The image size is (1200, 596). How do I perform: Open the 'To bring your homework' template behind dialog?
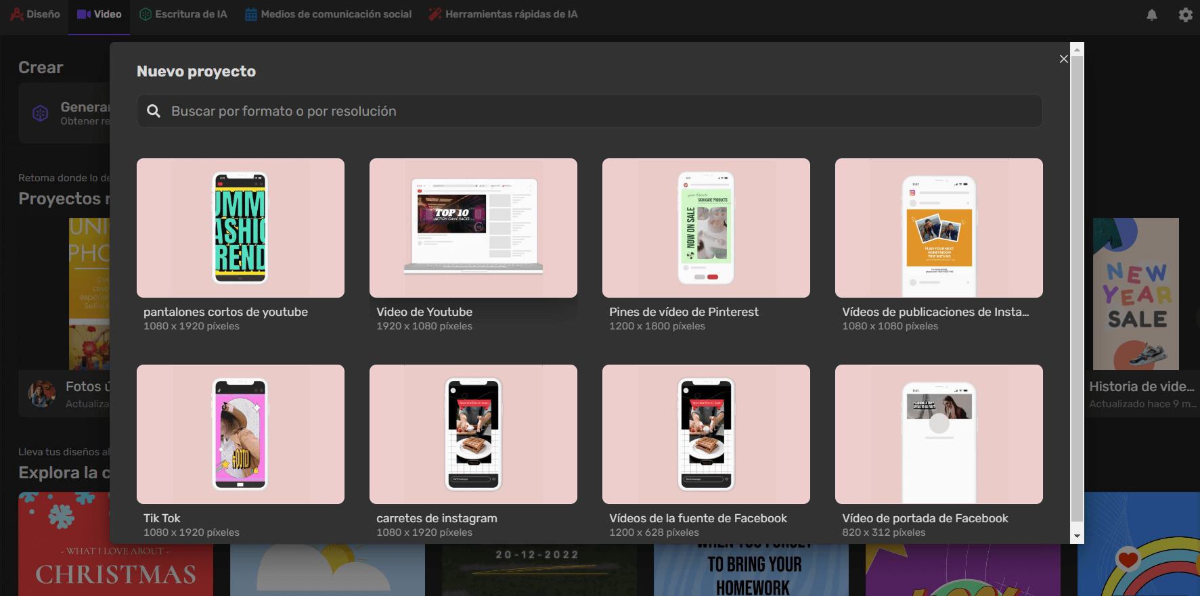click(x=751, y=570)
